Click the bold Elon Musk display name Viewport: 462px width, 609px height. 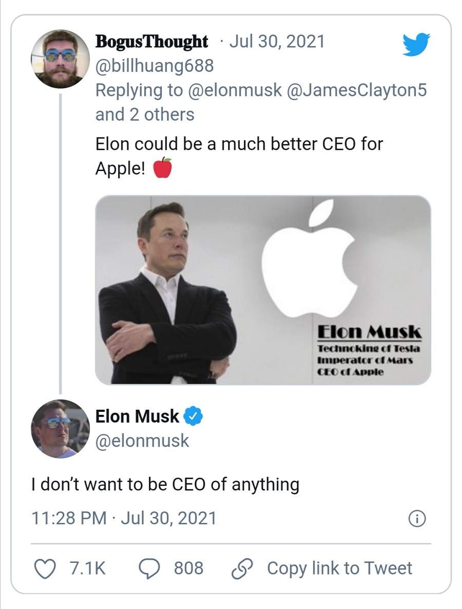tap(138, 416)
